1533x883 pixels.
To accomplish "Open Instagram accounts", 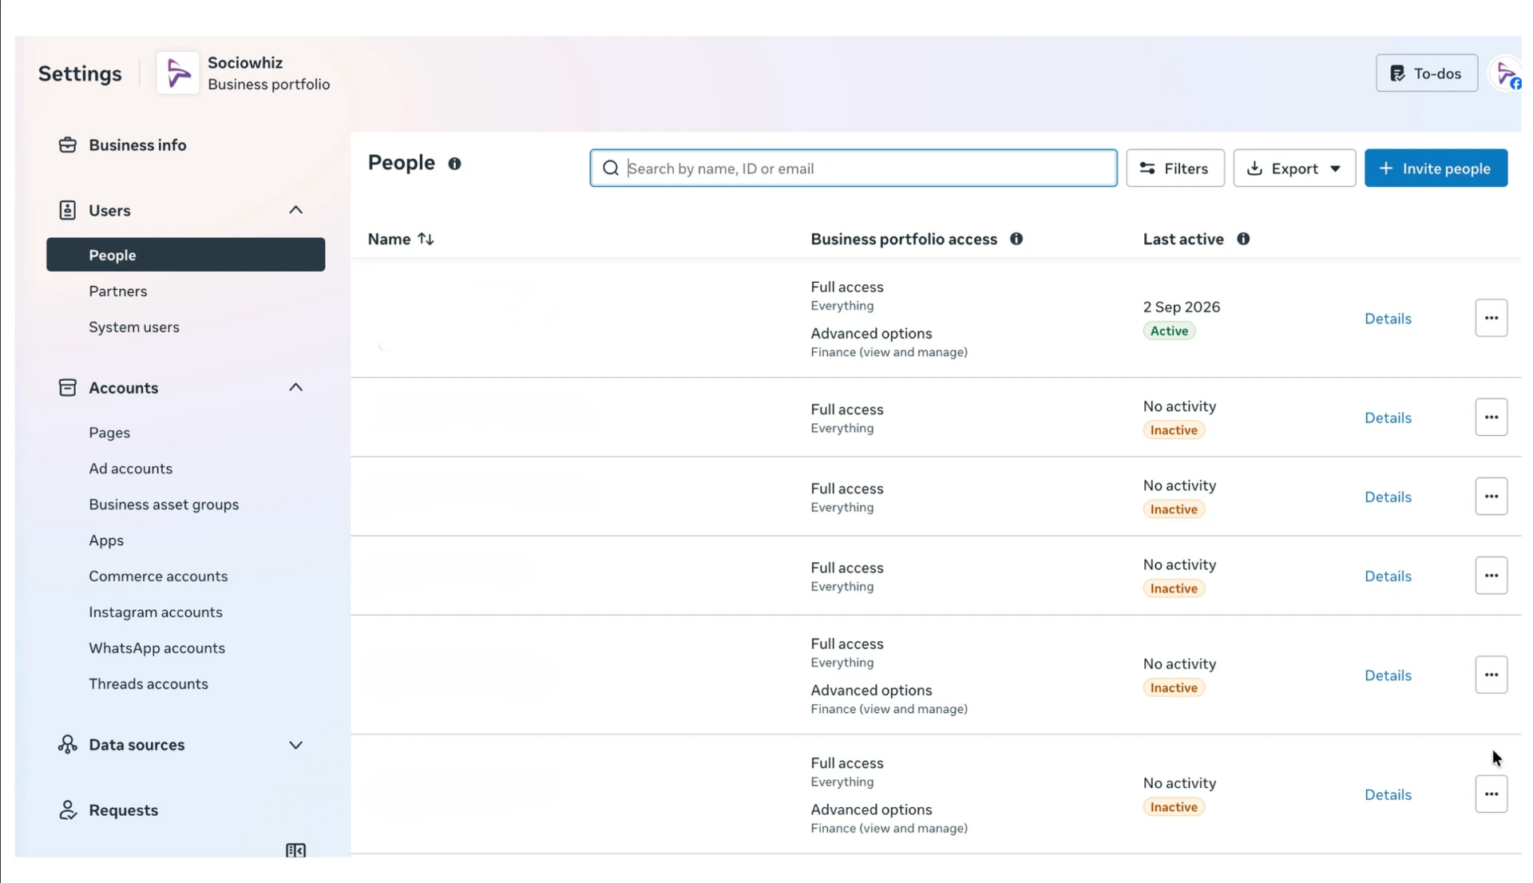I will (x=156, y=612).
